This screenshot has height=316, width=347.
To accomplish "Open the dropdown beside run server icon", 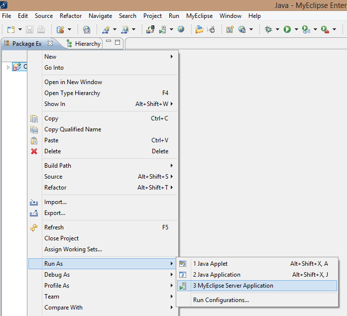I will click(x=171, y=29).
